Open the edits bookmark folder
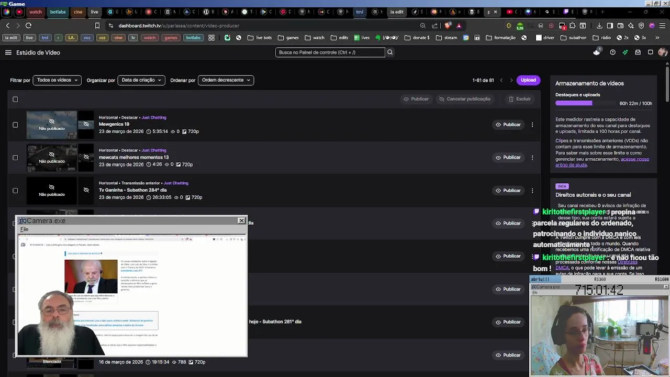Image resolution: width=670 pixels, height=377 pixels. [339, 38]
